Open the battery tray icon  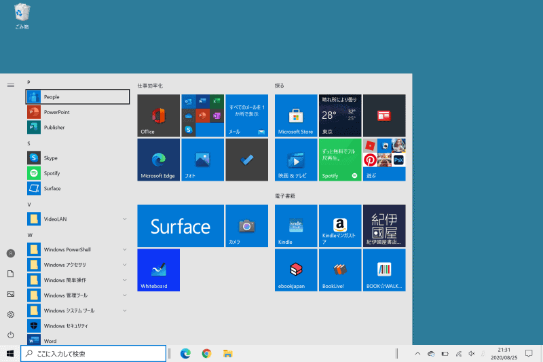(x=445, y=353)
